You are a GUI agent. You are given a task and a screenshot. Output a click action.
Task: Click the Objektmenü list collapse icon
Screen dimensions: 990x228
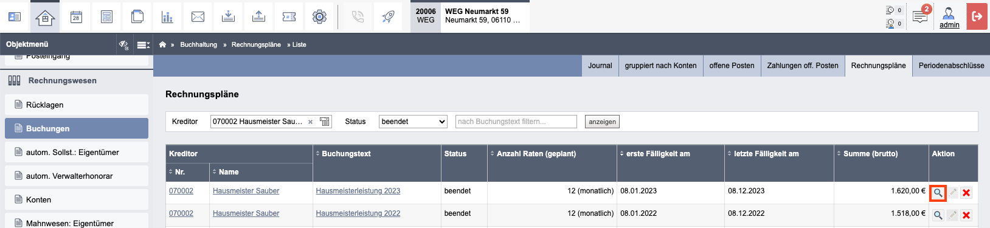pyautogui.click(x=144, y=44)
